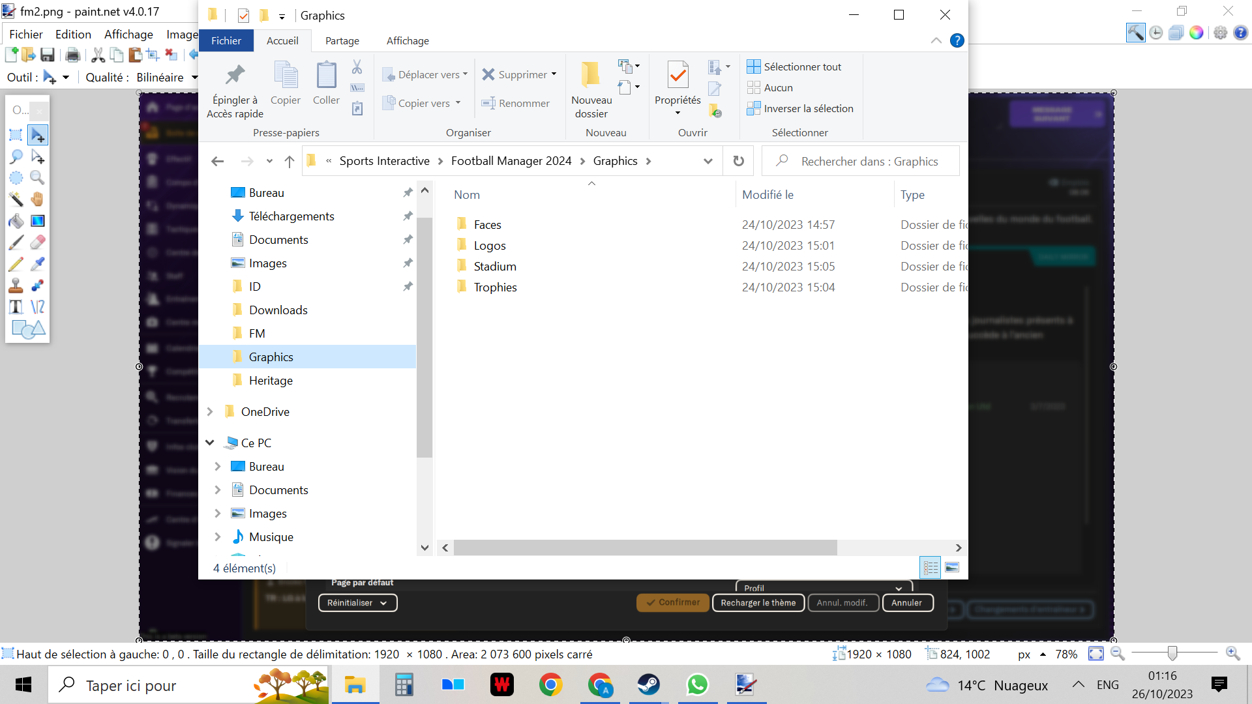
Task: Expand the Musique tree node
Action: (218, 536)
